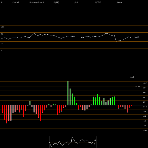Select the MR panel title

[x=132, y=77]
